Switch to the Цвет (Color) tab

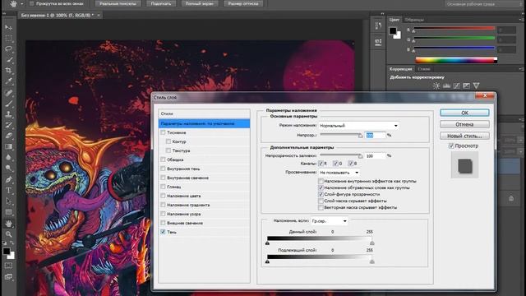[x=394, y=20]
